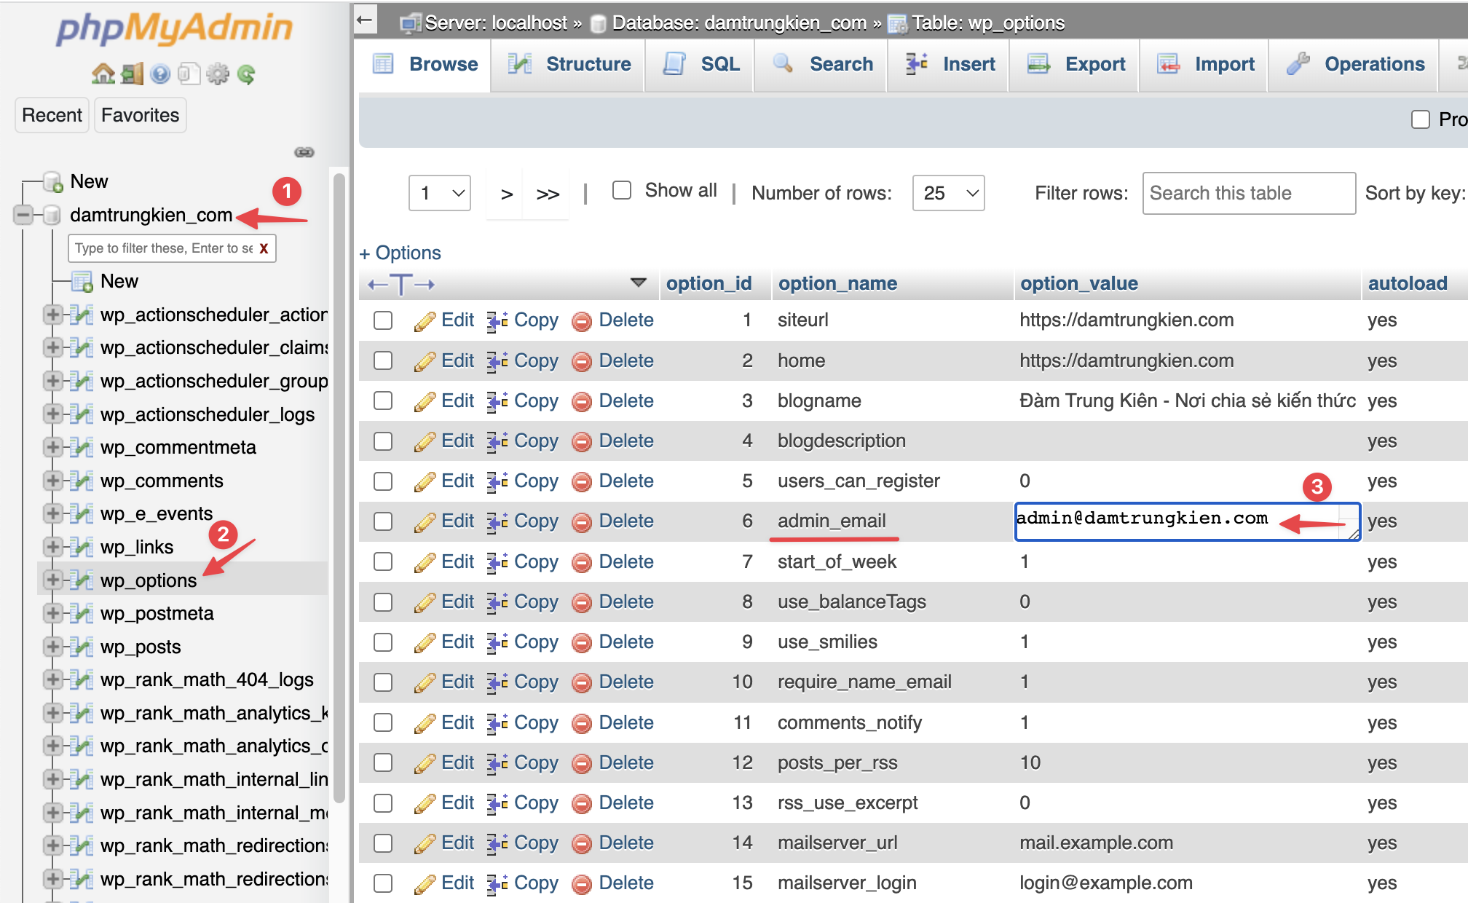Tick the checkbox for the home row

click(383, 360)
